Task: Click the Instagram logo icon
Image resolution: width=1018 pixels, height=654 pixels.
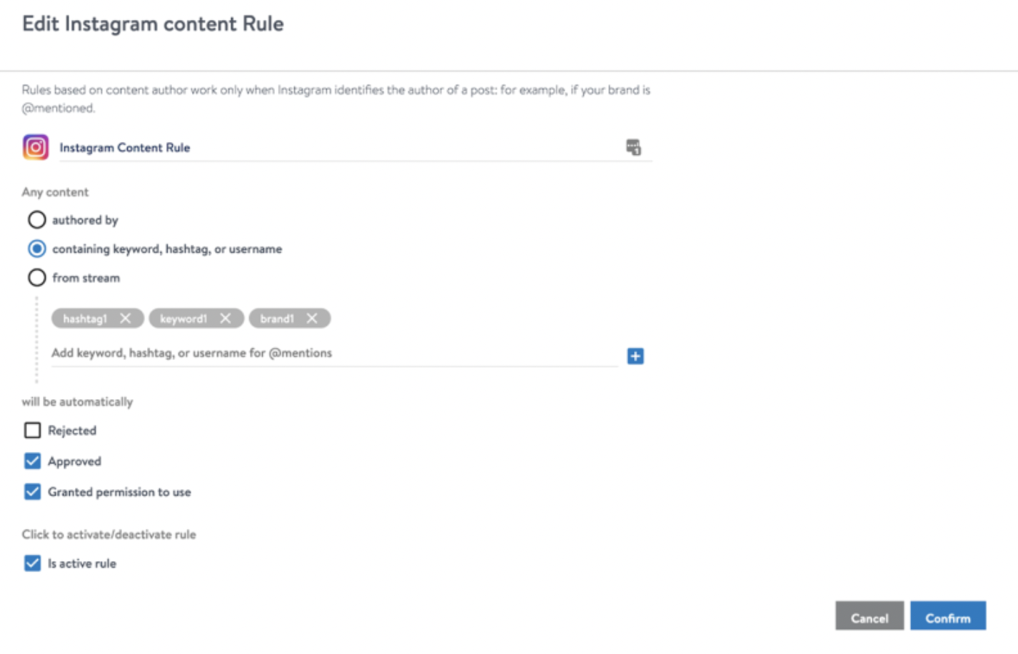Action: 34,147
